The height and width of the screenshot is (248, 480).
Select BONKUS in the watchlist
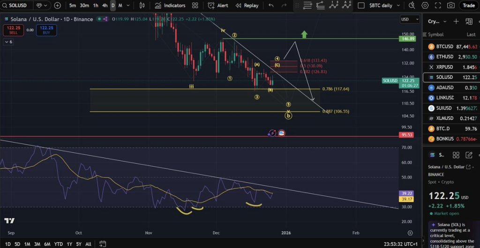[x=451, y=139]
